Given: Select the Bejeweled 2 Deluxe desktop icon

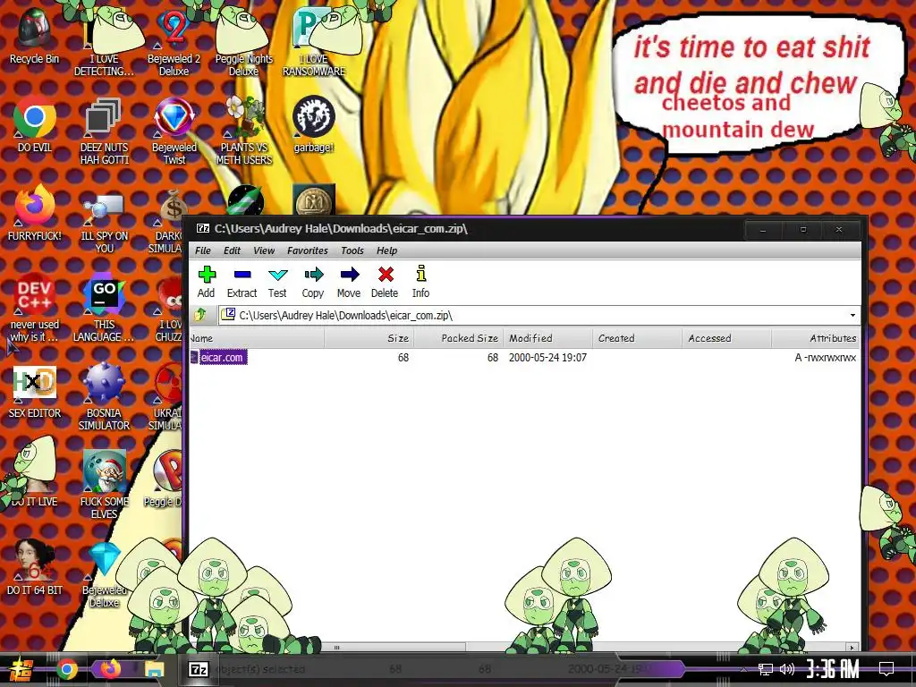Looking at the screenshot, I should click(174, 44).
